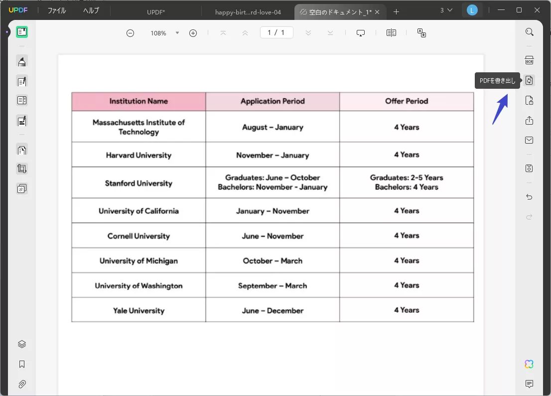The width and height of the screenshot is (551, 396).
Task: Click the University of California cell
Action: pos(138,210)
